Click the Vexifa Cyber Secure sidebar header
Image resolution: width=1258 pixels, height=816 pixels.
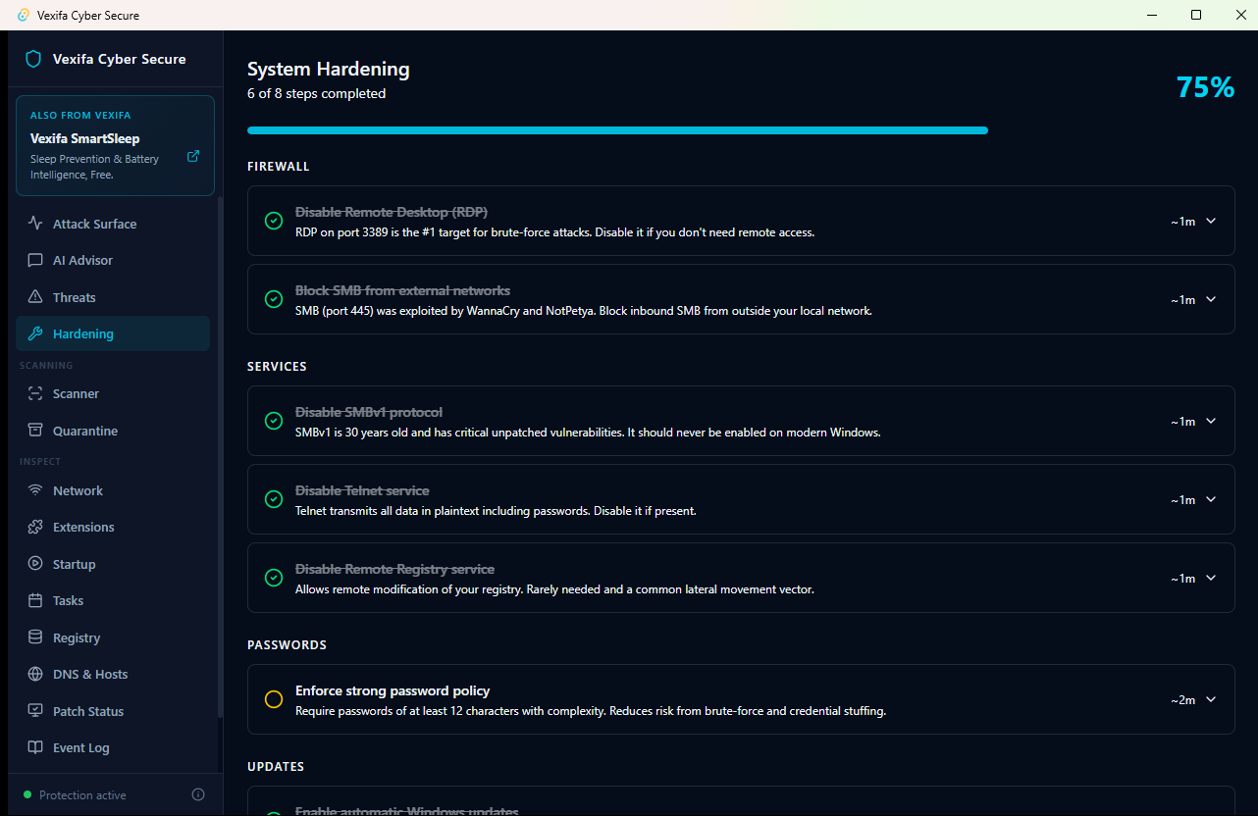[x=115, y=59]
